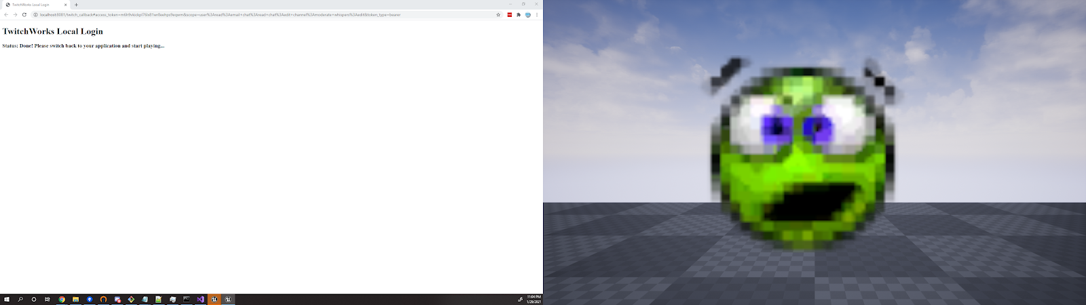Switch to Visual Studio from taskbar
The height and width of the screenshot is (305, 1086).
pyautogui.click(x=200, y=299)
